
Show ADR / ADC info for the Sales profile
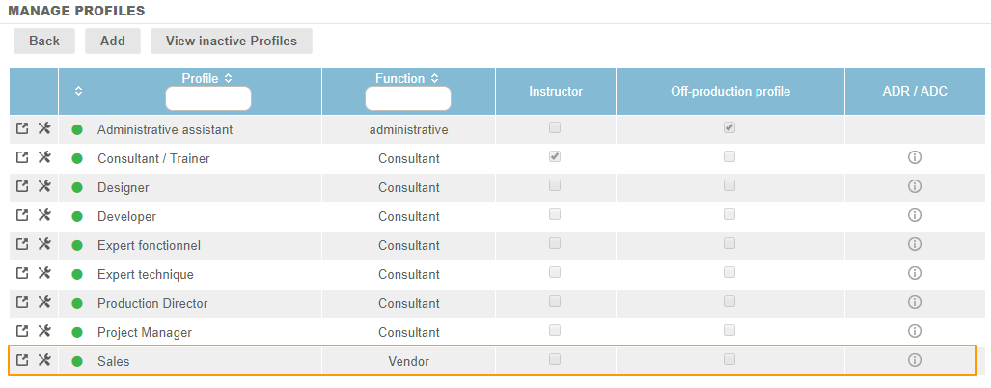915,360
